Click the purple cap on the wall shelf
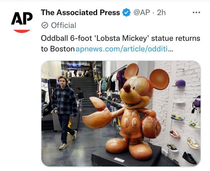Image resolution: width=210 pixels, height=171 pixels. tap(179, 83)
